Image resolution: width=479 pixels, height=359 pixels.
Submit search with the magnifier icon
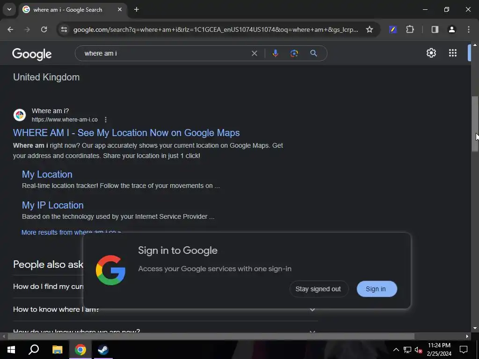[313, 53]
